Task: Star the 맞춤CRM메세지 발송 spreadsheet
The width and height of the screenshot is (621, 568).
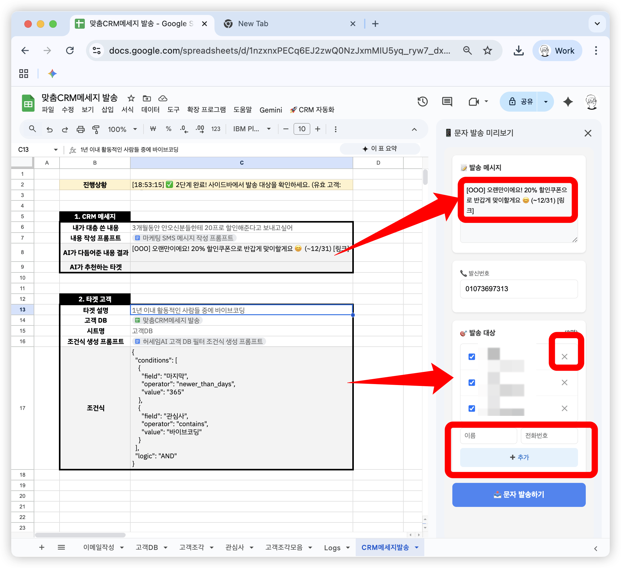Action: [131, 98]
